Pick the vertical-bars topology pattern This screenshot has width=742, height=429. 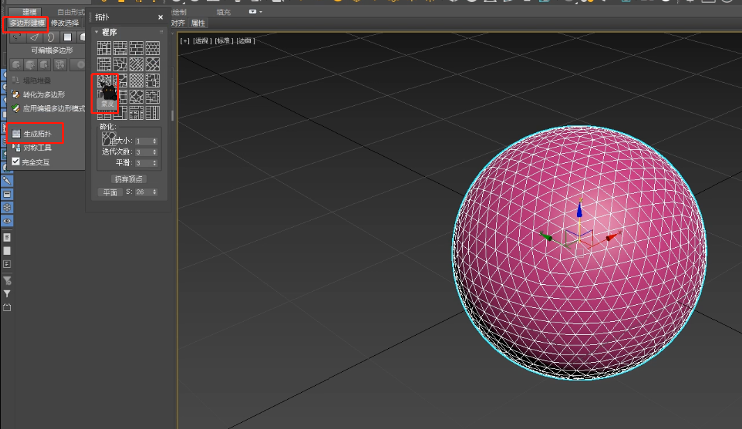click(x=153, y=113)
